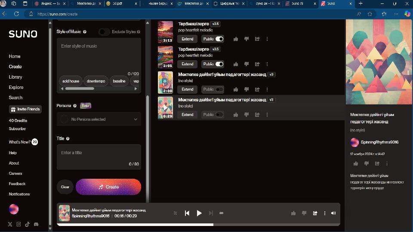Click the style tags horizontal scrollbar
The image size is (413, 232).
point(80,89)
